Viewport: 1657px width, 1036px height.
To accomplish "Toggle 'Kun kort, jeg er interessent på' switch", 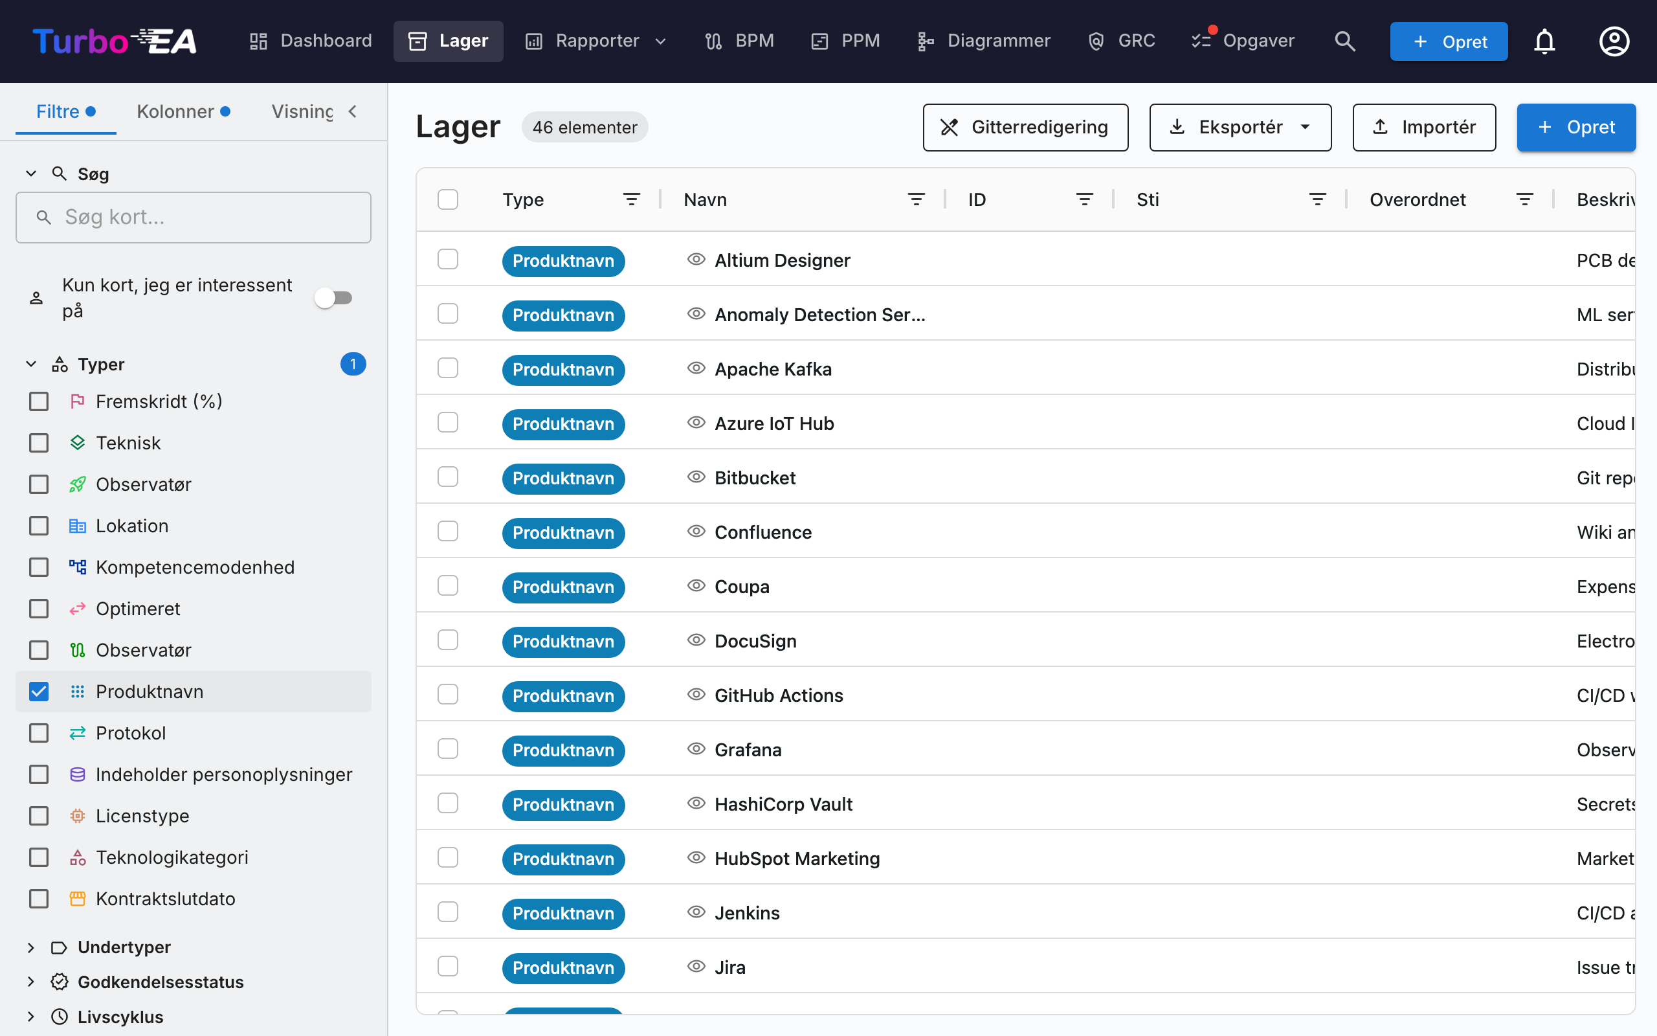I will [x=333, y=298].
